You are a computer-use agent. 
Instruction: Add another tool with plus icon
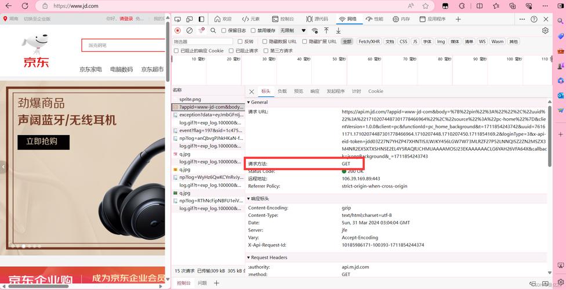(x=458, y=19)
